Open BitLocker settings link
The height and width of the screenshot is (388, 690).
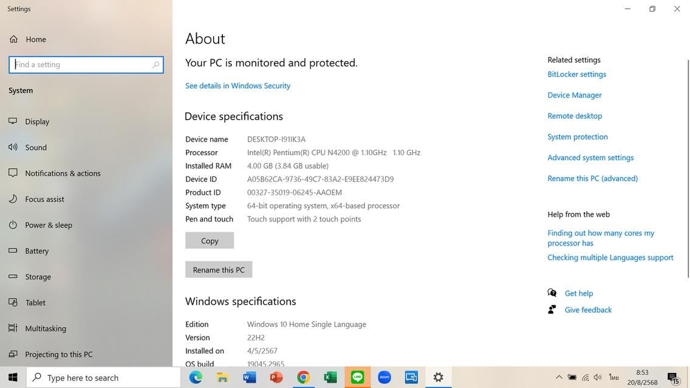click(576, 74)
